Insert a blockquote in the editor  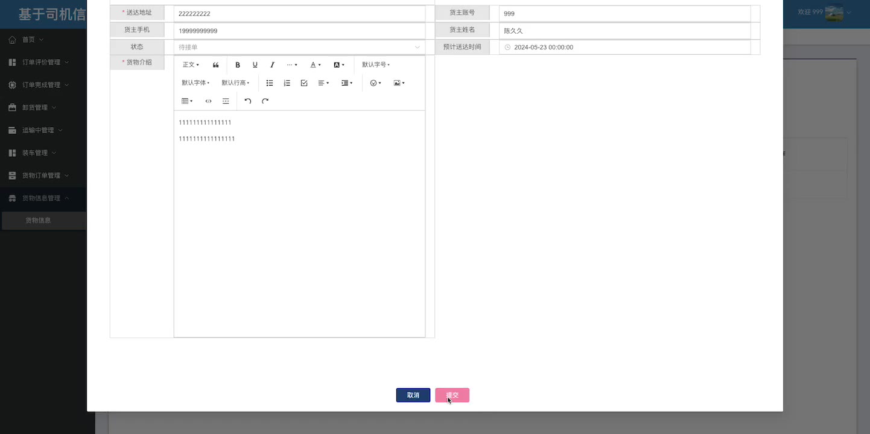216,64
